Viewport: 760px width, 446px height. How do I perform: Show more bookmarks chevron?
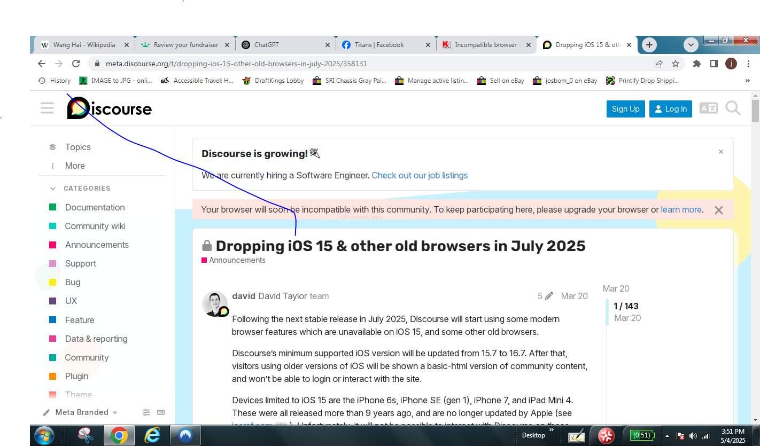click(747, 81)
